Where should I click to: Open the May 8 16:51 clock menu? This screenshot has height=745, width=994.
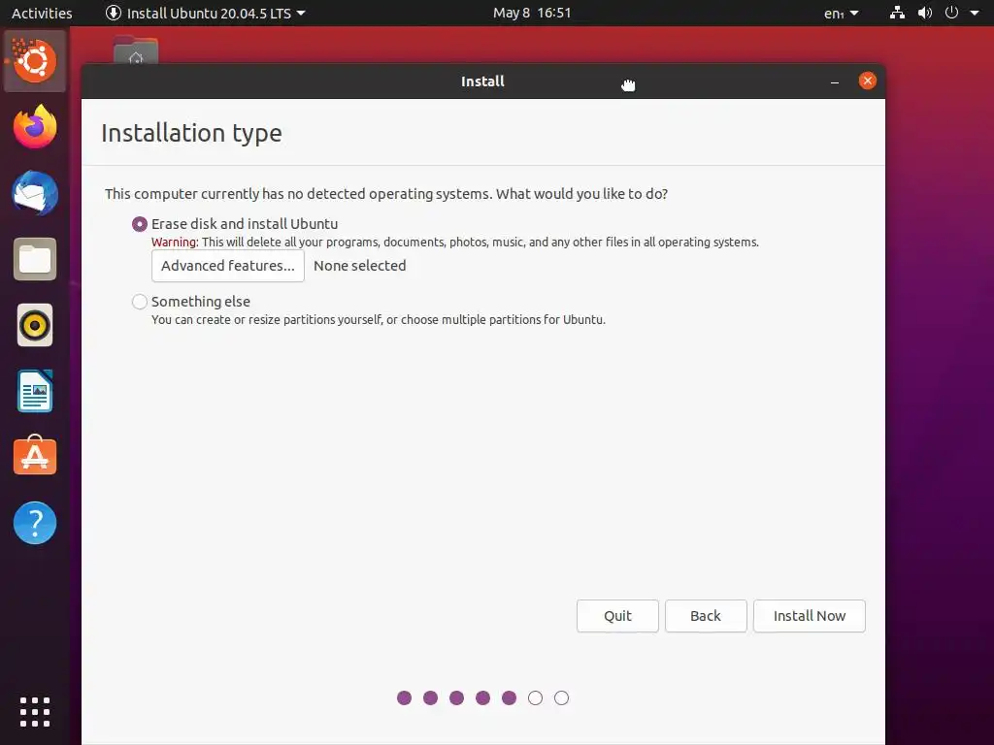(x=532, y=13)
